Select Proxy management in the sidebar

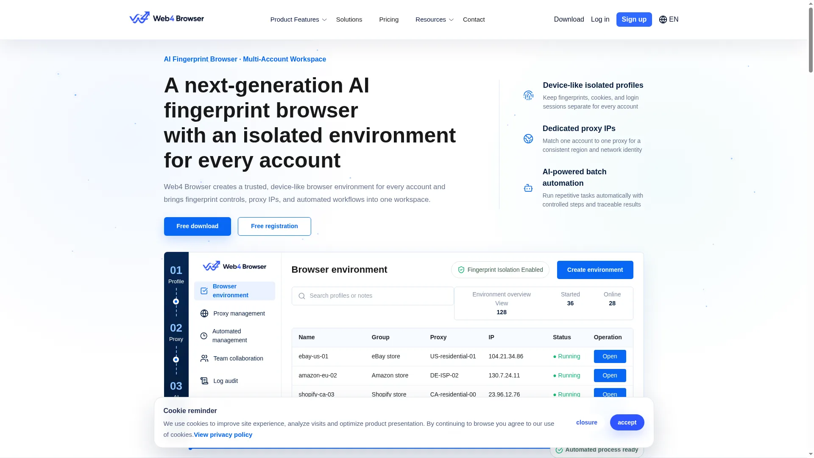[234, 313]
